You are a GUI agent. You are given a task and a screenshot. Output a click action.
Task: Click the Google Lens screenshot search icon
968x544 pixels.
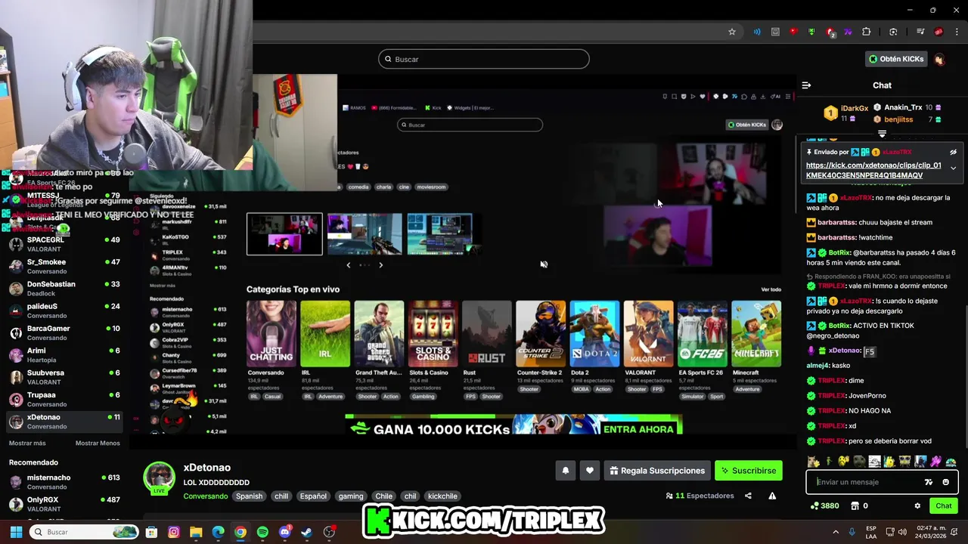893,32
